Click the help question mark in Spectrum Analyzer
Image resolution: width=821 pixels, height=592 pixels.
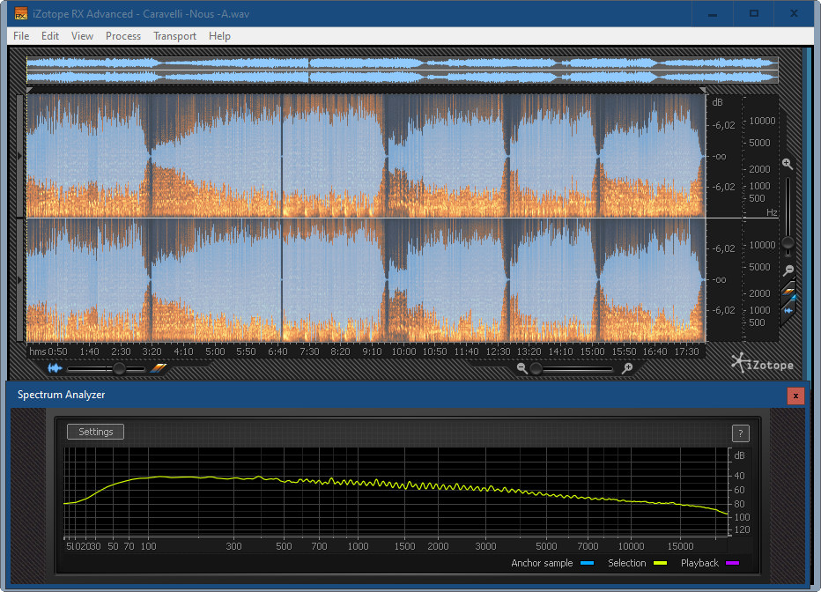point(741,433)
